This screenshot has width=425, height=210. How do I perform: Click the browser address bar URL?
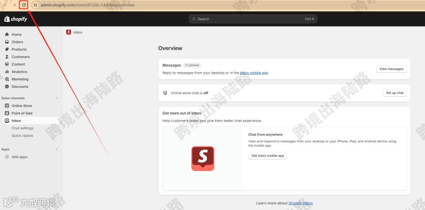88,5
